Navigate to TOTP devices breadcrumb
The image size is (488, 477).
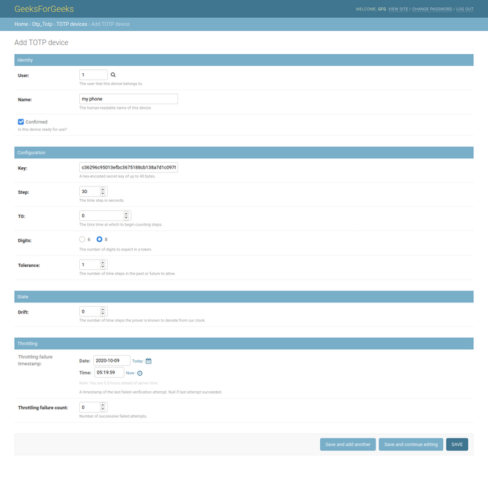coord(71,24)
